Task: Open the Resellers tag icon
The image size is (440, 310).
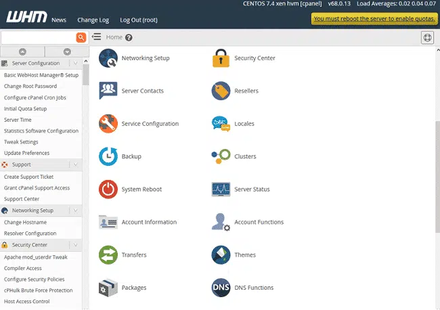Action: 221,91
